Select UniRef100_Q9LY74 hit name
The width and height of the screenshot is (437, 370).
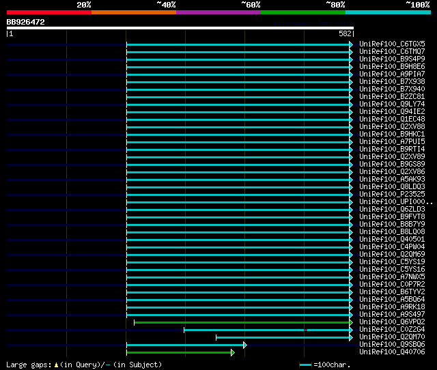392,104
